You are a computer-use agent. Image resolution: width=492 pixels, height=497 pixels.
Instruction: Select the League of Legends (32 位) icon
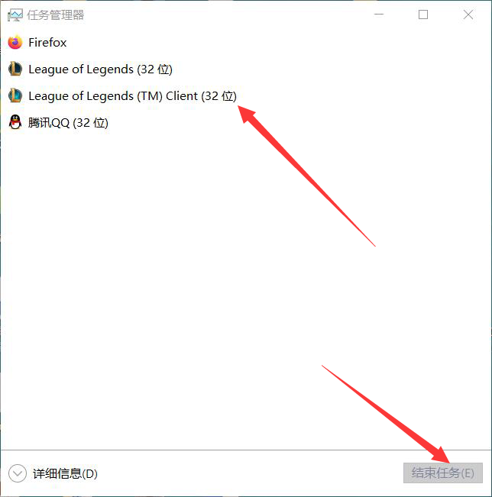tap(15, 69)
